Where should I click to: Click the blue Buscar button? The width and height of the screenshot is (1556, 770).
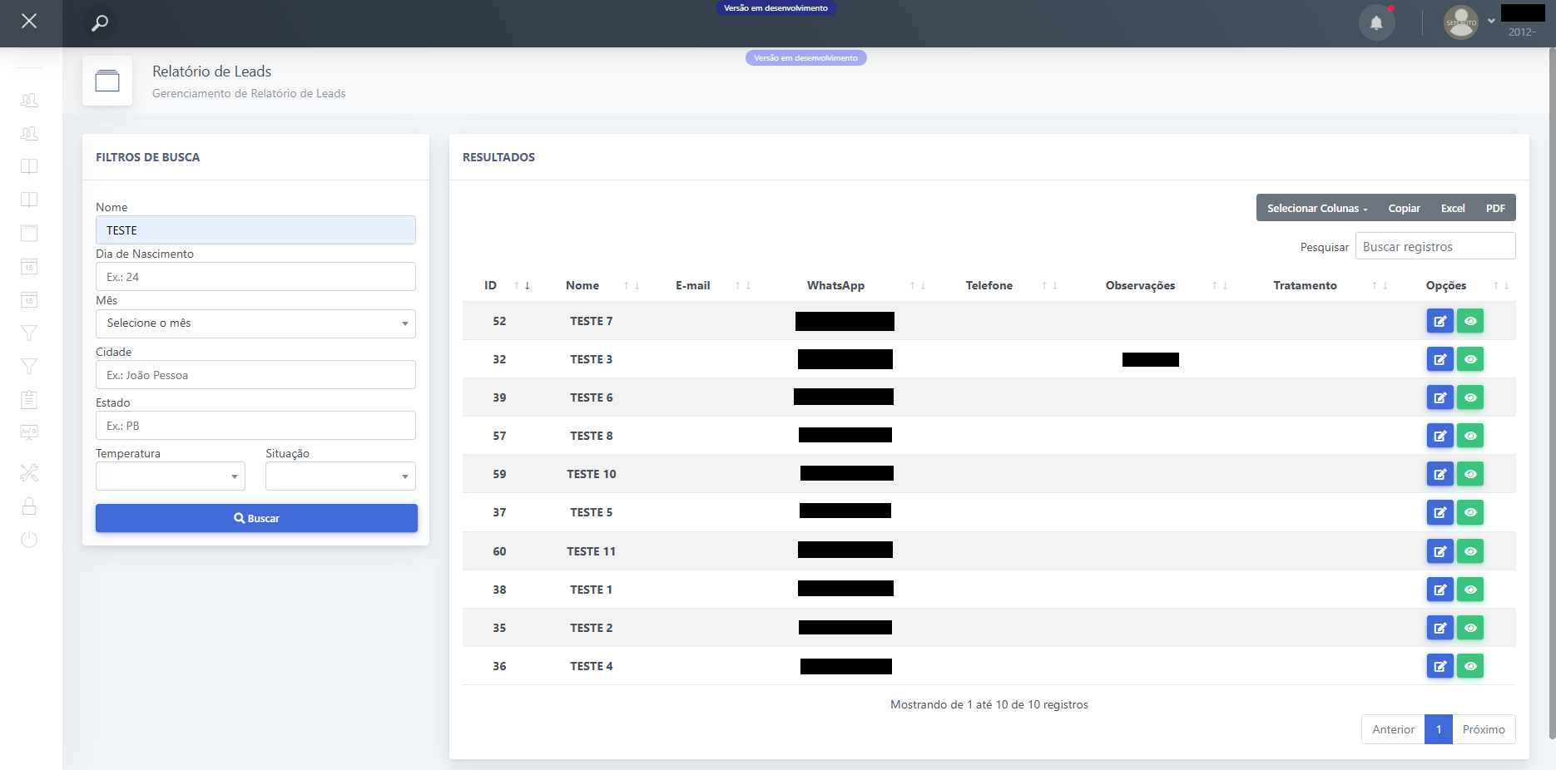tap(256, 518)
